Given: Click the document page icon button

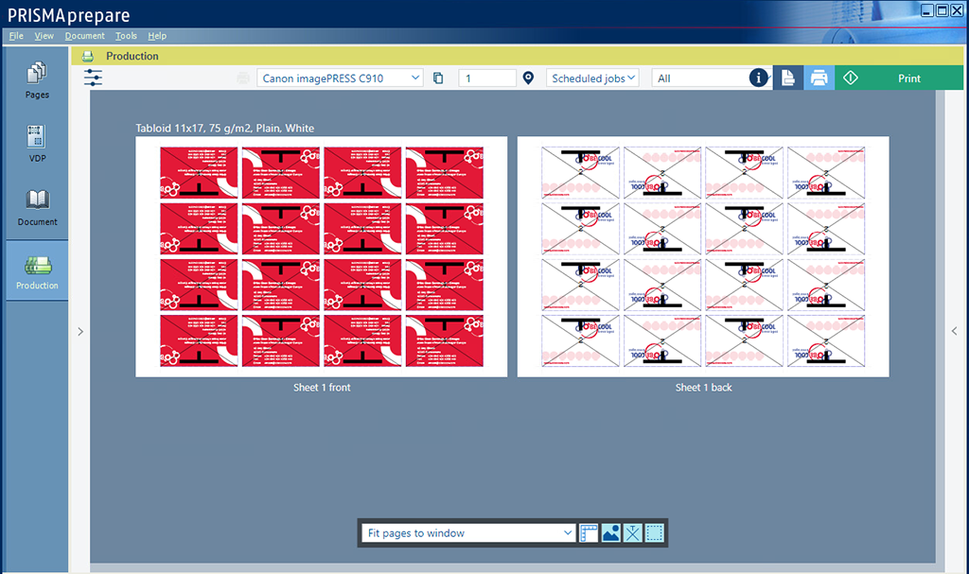Looking at the screenshot, I should [788, 78].
